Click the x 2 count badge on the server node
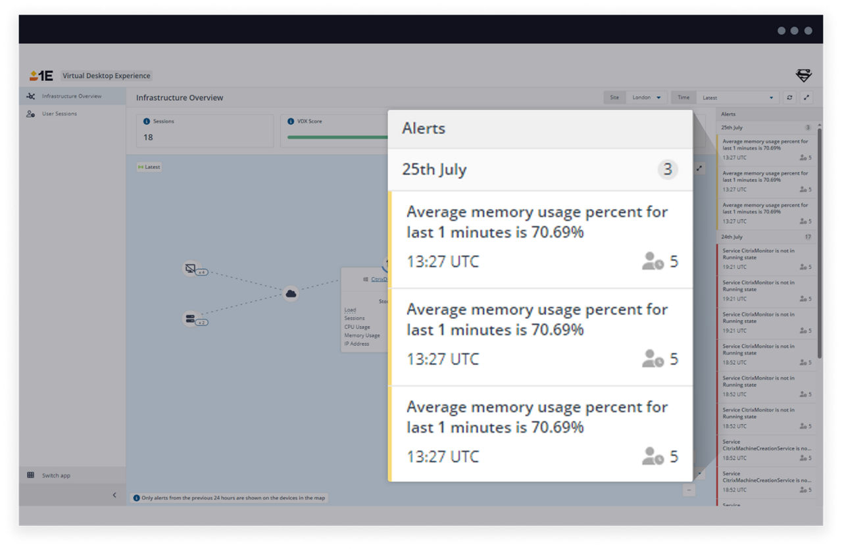Image resolution: width=842 pixels, height=549 pixels. click(202, 322)
